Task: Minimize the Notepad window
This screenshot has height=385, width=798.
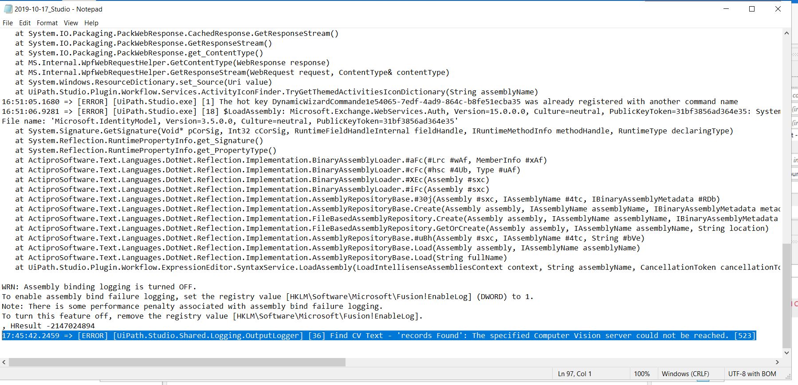Action: tap(726, 9)
